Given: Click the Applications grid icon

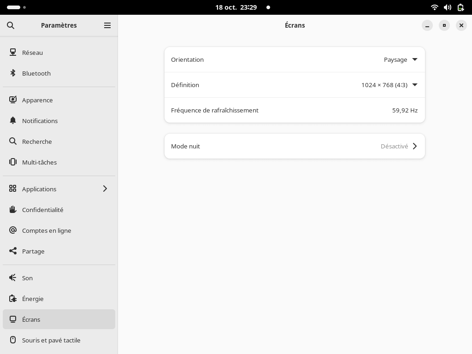Looking at the screenshot, I should 12,189.
